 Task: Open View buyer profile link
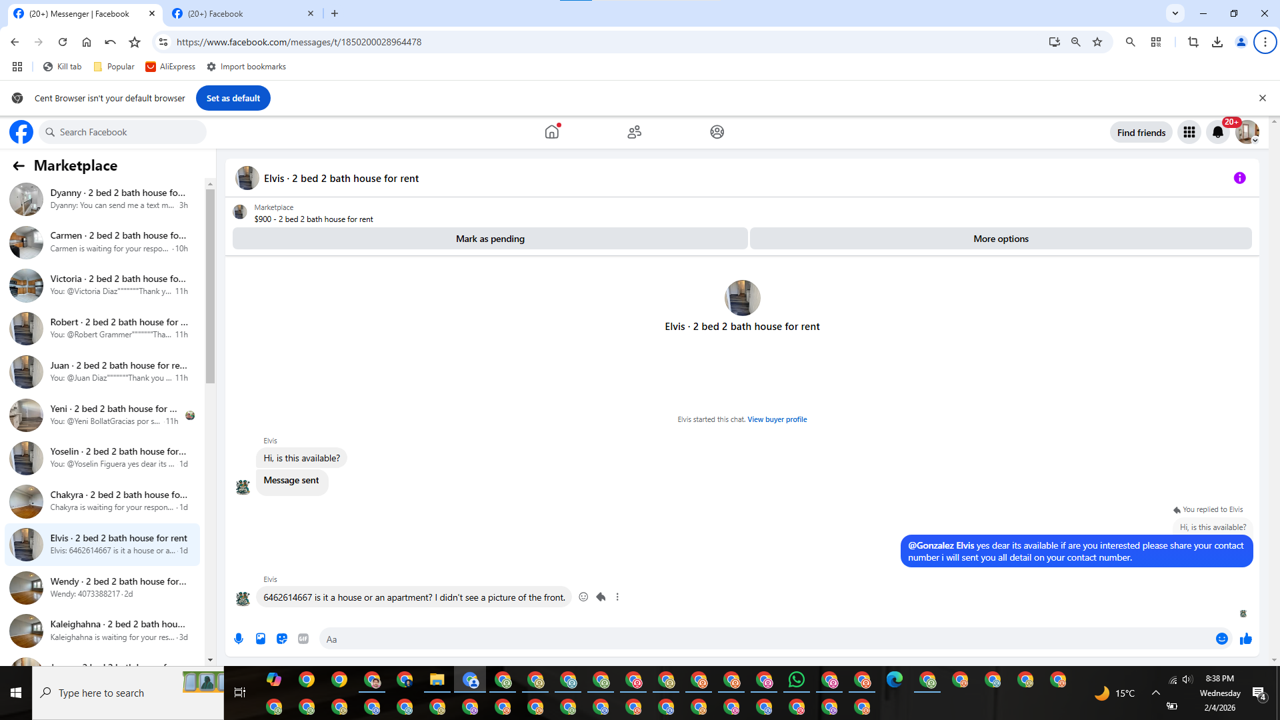click(777, 419)
